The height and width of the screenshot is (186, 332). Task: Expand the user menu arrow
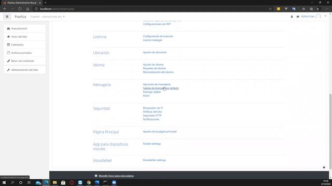click(x=325, y=16)
